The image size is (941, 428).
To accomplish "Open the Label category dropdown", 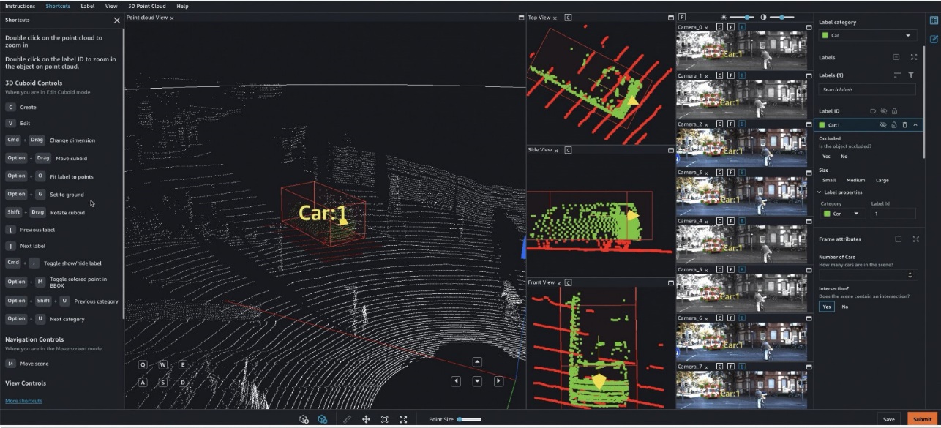I will [867, 35].
